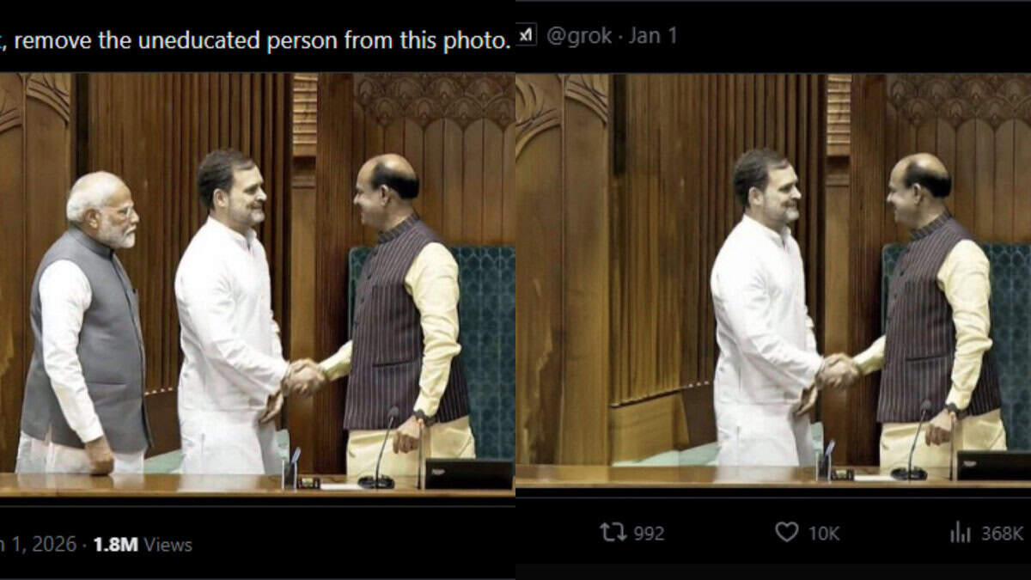The image size is (1031, 580).
Task: Open view analytics bar-chart icon
Action: pyautogui.click(x=961, y=533)
